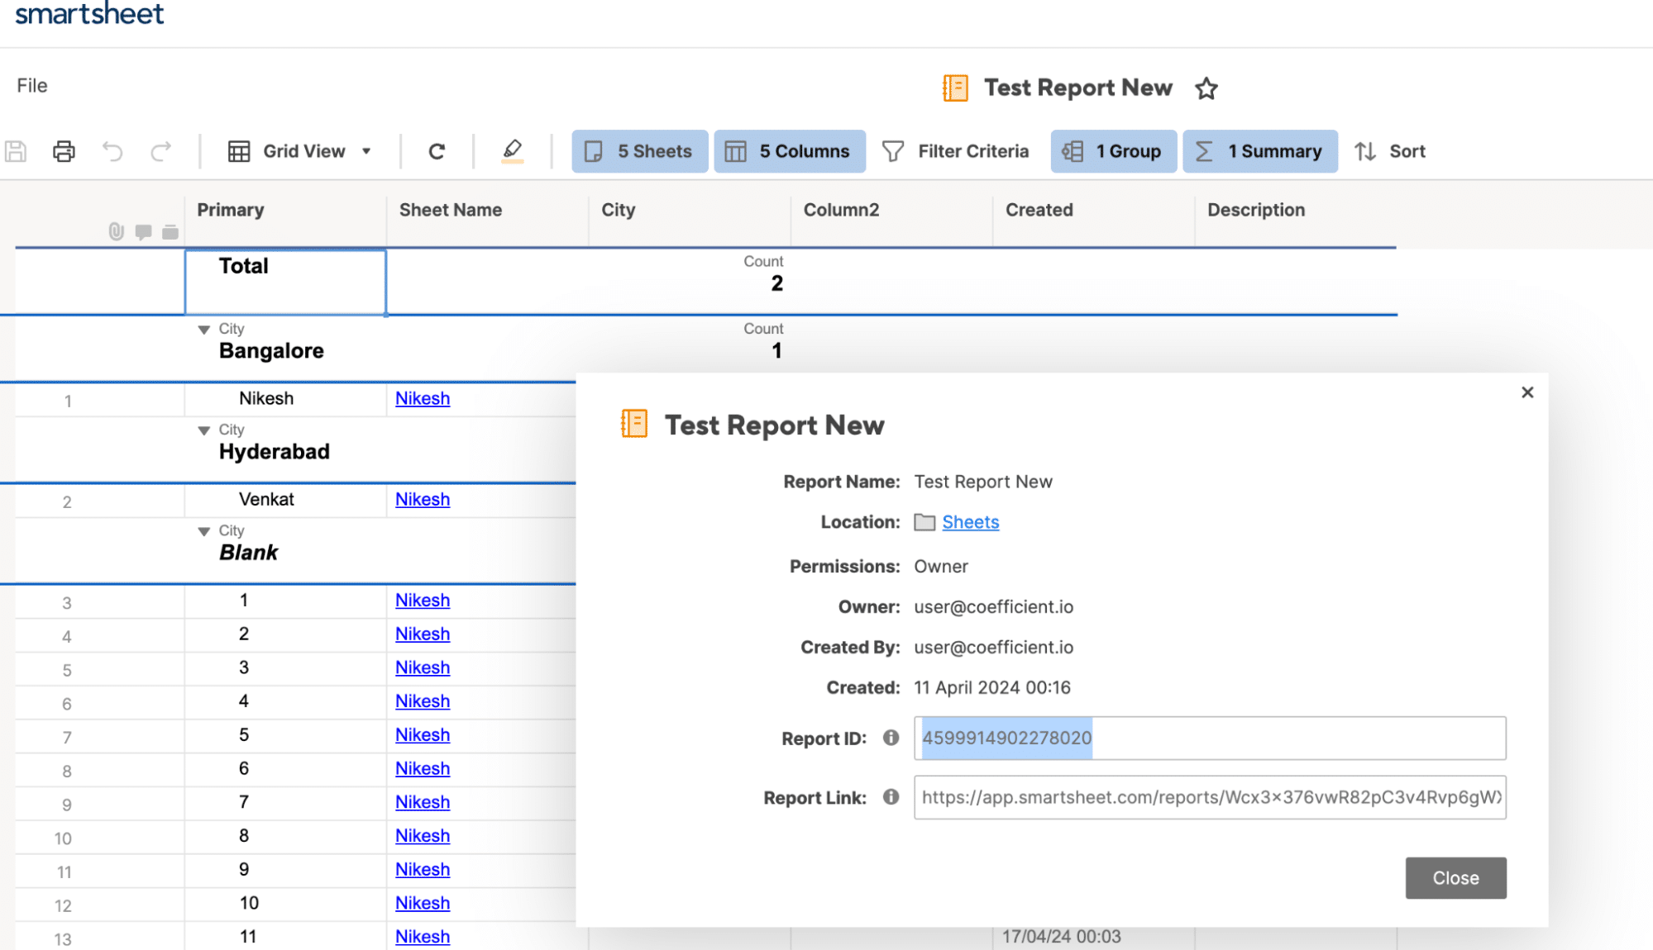
Task: Click the attachments paperclip column icon
Action: pyautogui.click(x=117, y=232)
